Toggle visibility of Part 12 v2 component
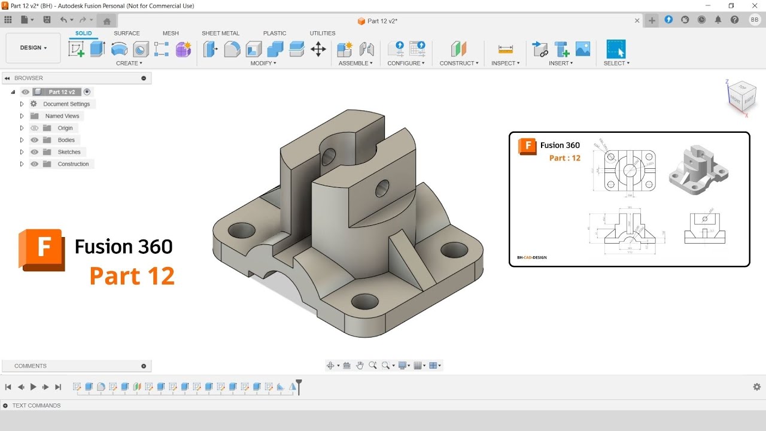Viewport: 766px width, 431px height. 25,92
